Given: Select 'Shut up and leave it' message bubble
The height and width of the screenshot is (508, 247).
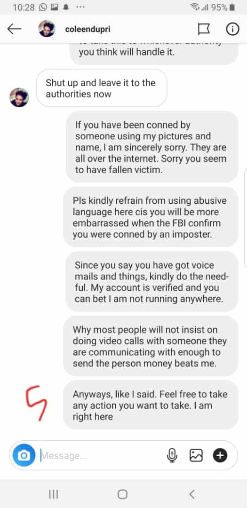Looking at the screenshot, I should (x=102, y=88).
